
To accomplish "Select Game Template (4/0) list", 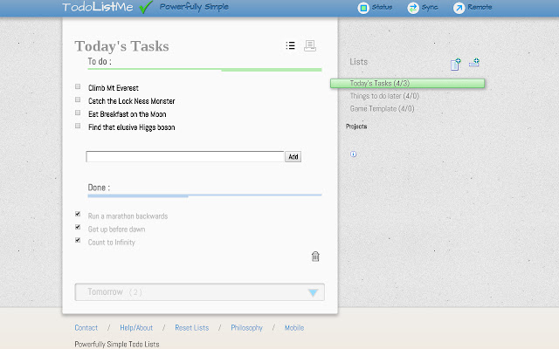I will [382, 108].
